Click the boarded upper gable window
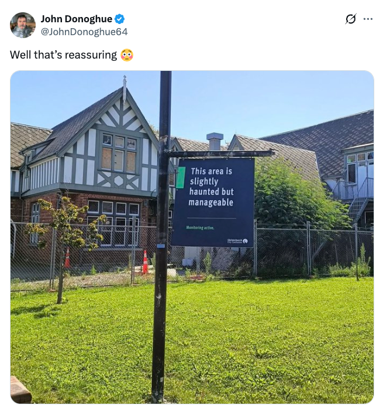The image size is (383, 416). tap(119, 153)
